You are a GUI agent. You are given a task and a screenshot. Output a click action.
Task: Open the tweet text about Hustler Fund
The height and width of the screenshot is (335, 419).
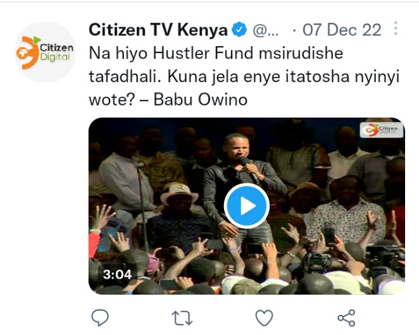click(x=244, y=76)
